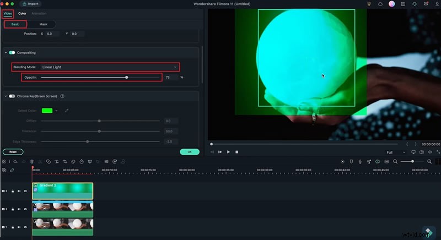Viewport: 441px width, 240px height.
Task: Take a snapshot with the camera icon
Action: pyautogui.click(x=422, y=152)
